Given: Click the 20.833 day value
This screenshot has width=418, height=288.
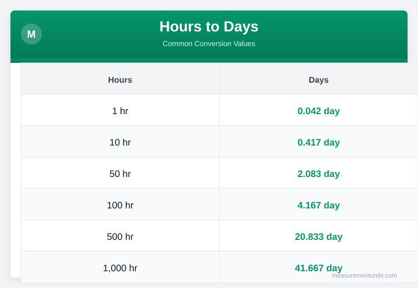Looking at the screenshot, I should pos(319,237).
